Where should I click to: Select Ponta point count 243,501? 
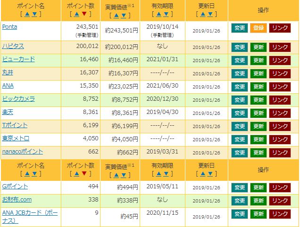87,27
